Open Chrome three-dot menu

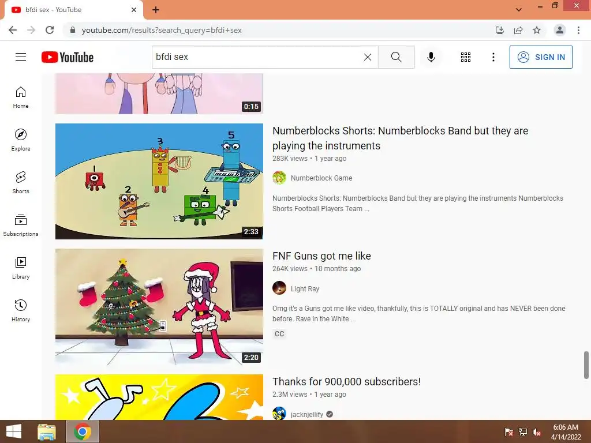point(578,30)
